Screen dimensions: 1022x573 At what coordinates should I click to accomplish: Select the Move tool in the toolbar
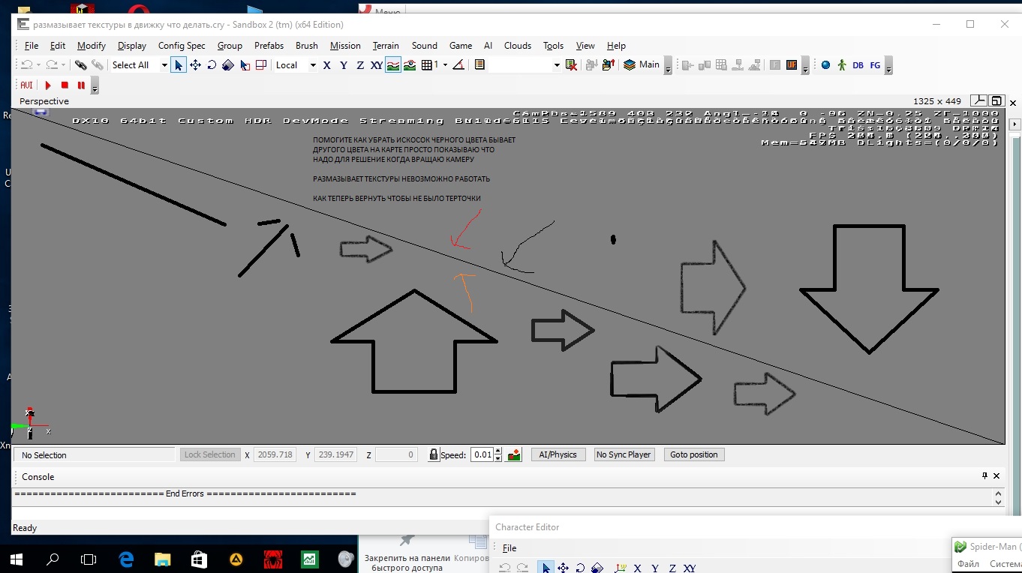(195, 65)
